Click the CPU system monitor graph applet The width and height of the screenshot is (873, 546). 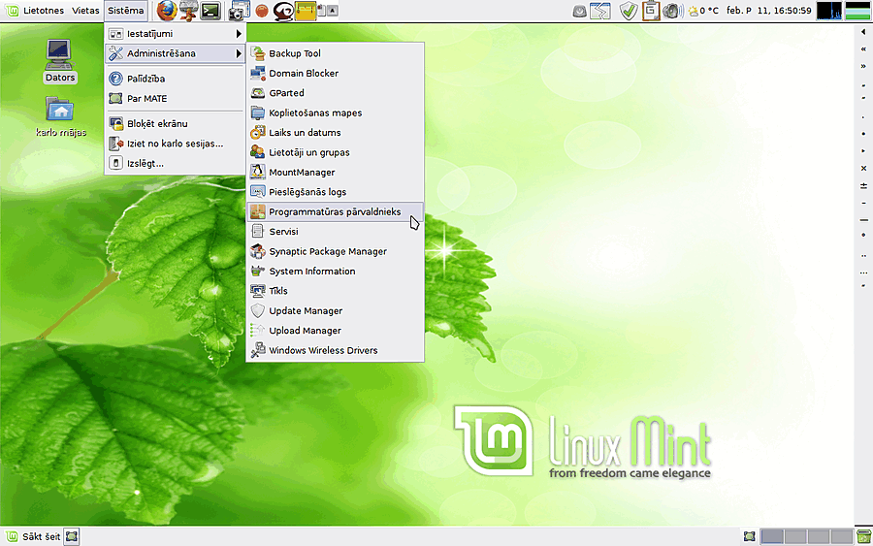[829, 11]
